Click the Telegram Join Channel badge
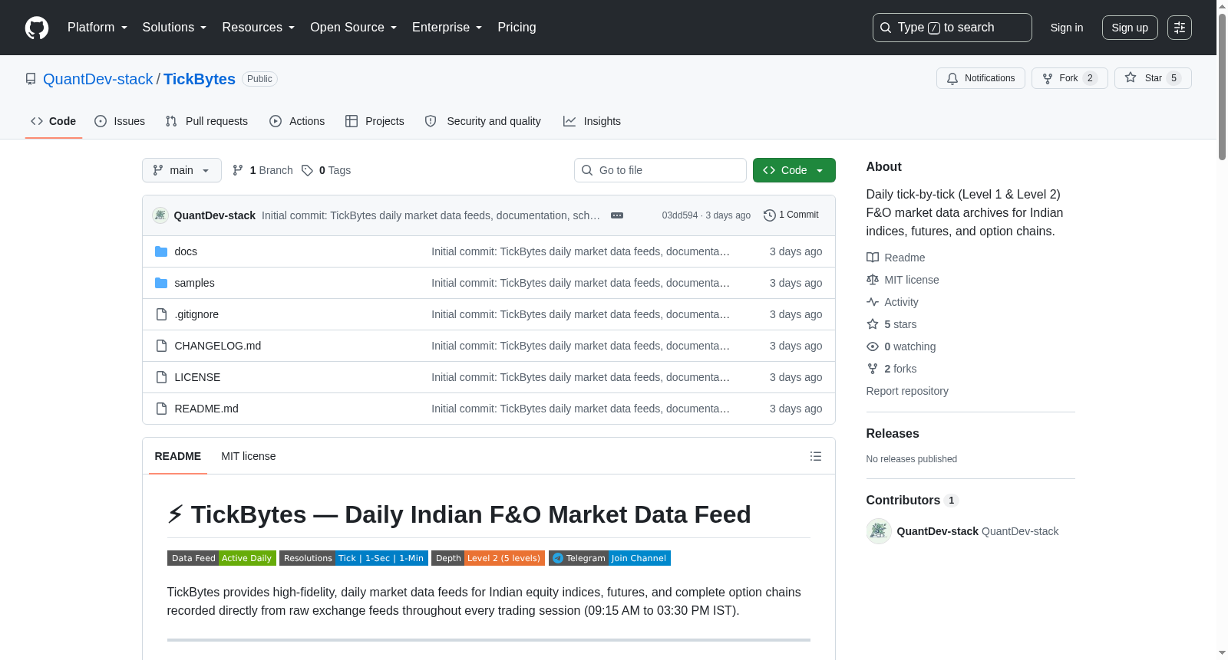The width and height of the screenshot is (1228, 660). [609, 558]
